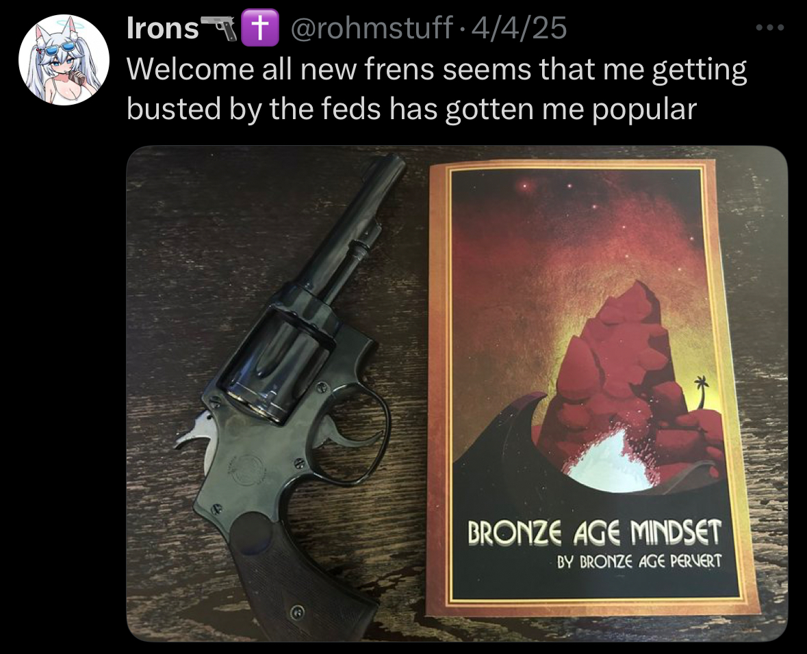Click the pistol emoji beside Irons
This screenshot has width=807, height=654.
point(220,28)
